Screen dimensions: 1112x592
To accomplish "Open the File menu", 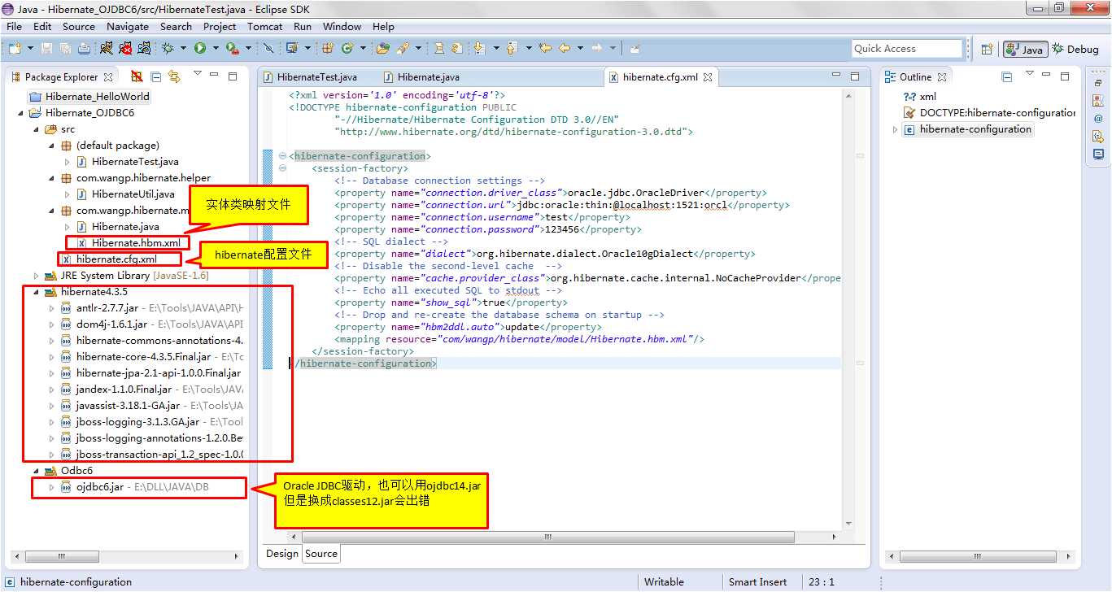I will pyautogui.click(x=15, y=26).
